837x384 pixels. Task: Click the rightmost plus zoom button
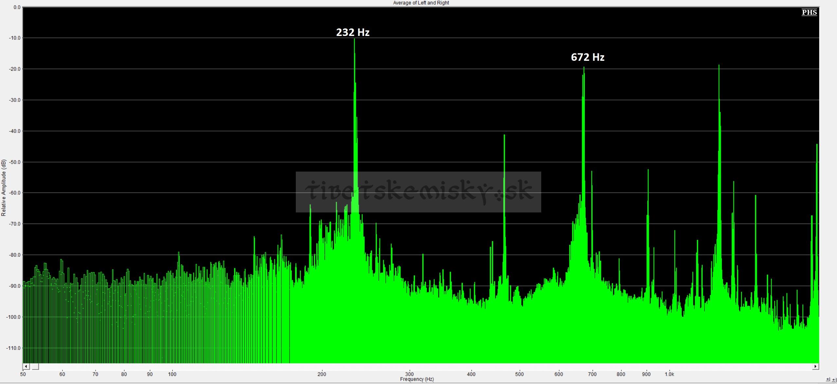click(834, 380)
